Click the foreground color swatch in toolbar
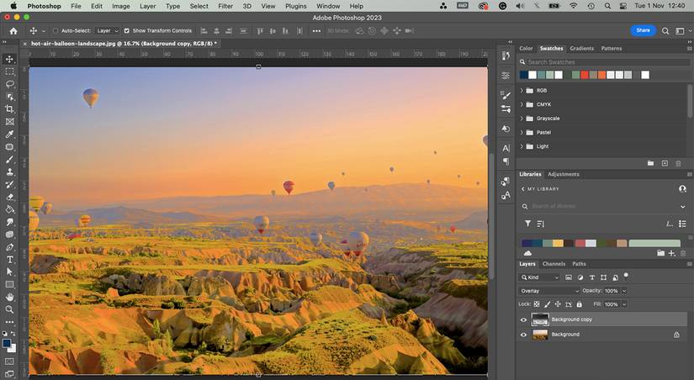694x380 pixels. (x=7, y=343)
